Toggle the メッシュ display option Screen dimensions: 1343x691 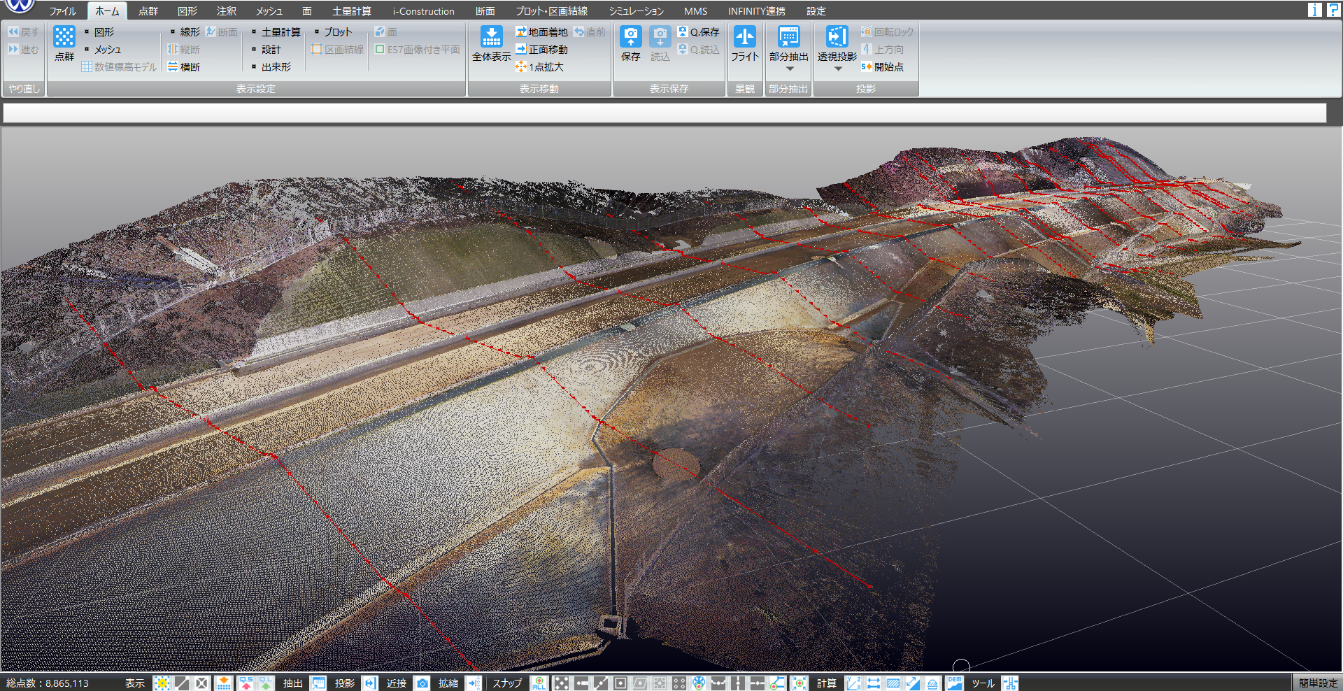click(106, 49)
